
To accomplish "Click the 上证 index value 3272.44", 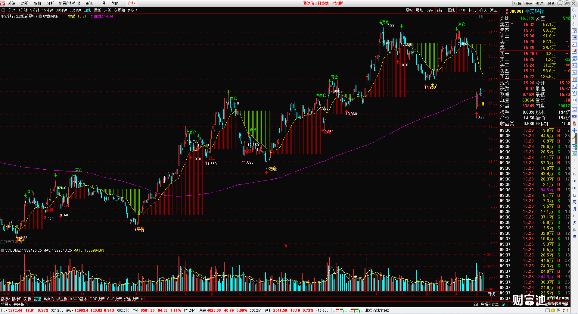I will pos(15,310).
